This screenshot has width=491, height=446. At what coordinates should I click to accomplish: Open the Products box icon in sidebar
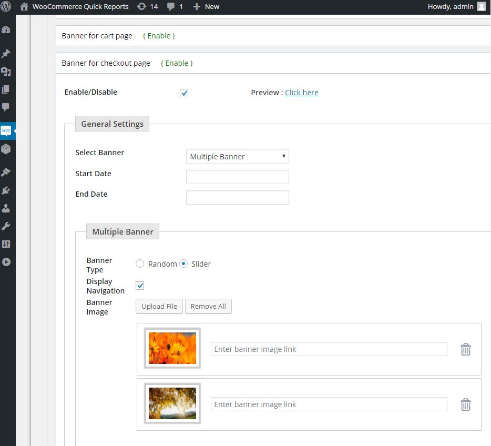point(6,149)
